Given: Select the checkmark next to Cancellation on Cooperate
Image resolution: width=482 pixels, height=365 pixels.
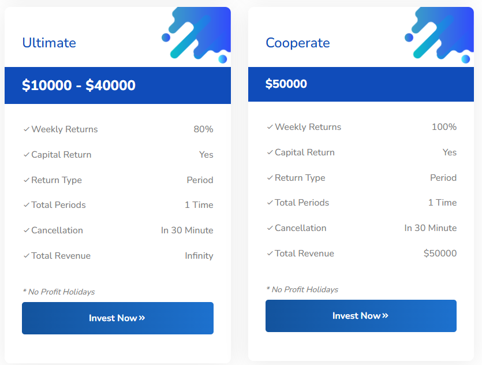Looking at the screenshot, I should (269, 228).
